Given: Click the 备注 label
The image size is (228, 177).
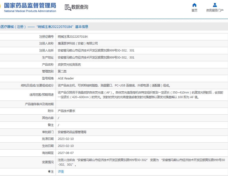Looking at the screenshot, I should coord(51,125).
